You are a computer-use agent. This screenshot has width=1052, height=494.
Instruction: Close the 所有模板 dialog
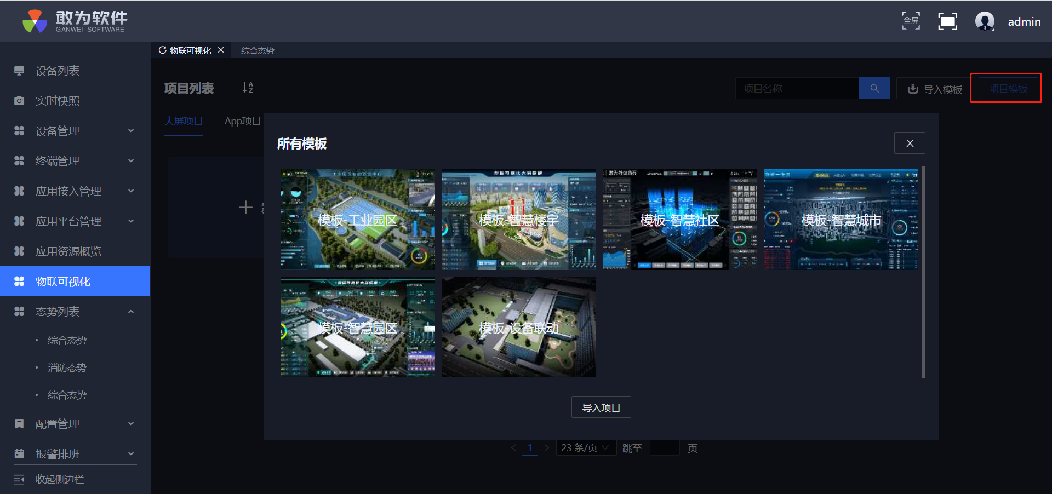coord(910,143)
